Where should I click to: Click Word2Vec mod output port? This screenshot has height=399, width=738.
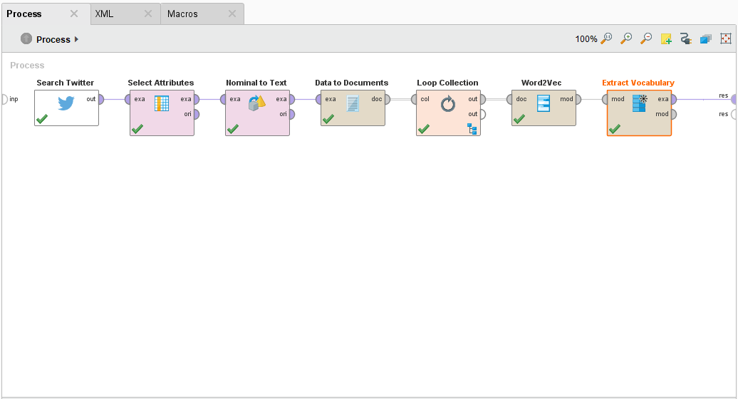click(578, 99)
